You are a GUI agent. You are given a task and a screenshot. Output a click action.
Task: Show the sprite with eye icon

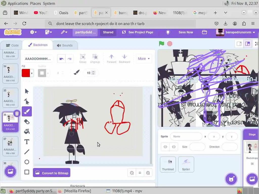click(x=165, y=147)
